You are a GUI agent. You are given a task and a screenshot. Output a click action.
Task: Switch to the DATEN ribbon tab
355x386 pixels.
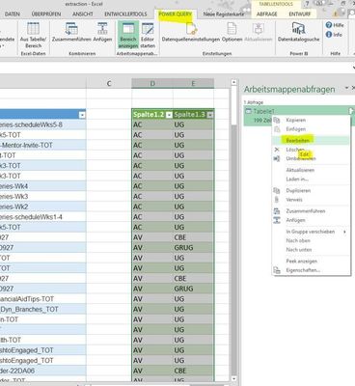point(13,14)
